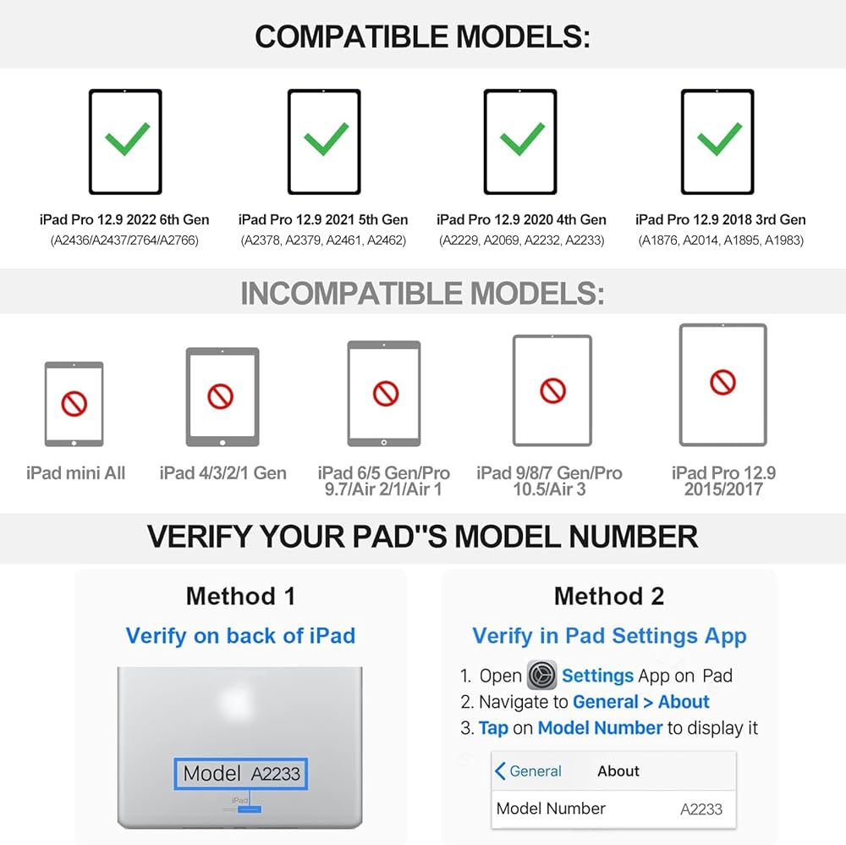Click the Settings gear app icon
The image size is (846, 845).
click(541, 675)
